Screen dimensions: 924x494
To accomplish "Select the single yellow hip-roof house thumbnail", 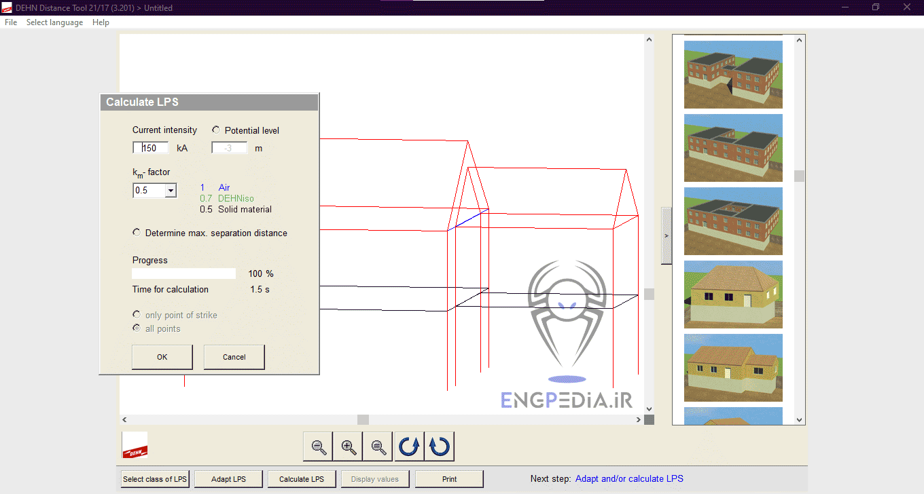I will (733, 294).
